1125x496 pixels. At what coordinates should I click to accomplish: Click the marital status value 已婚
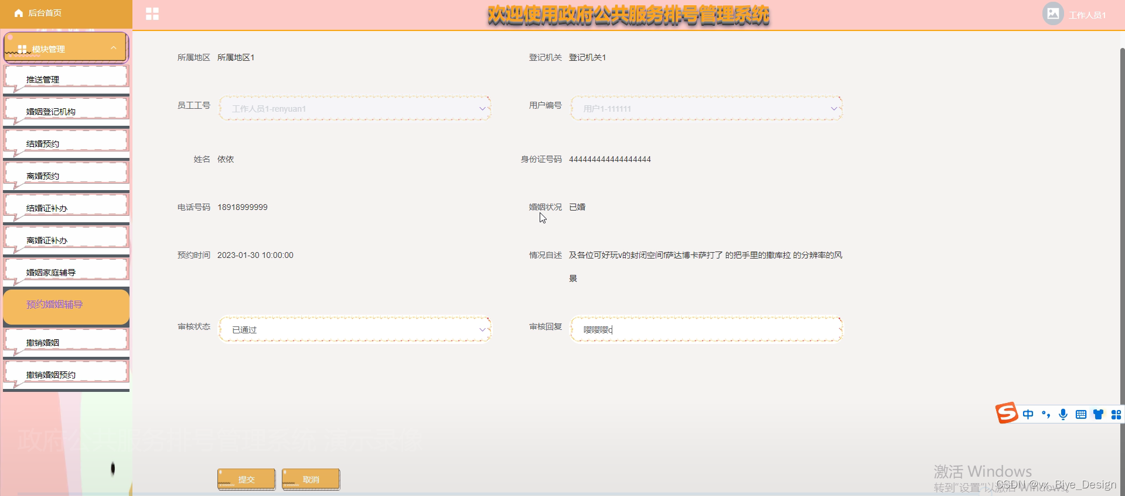(577, 207)
